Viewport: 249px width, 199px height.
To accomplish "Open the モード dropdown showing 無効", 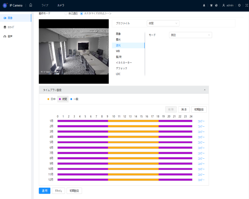I will point(190,35).
